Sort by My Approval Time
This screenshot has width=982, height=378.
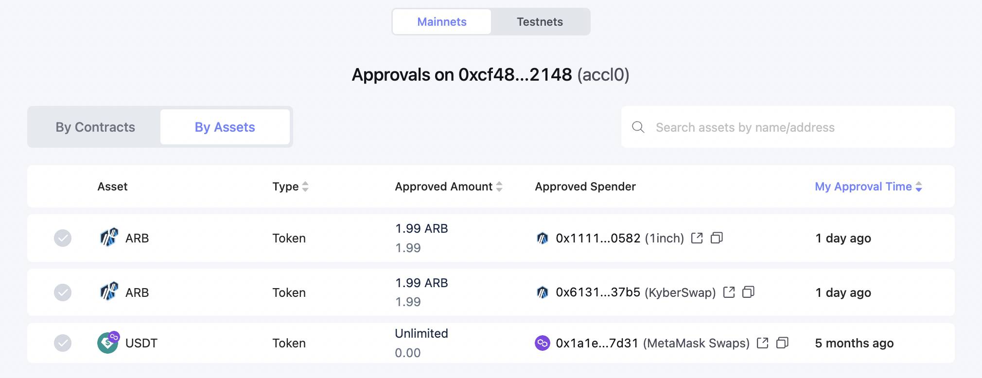(868, 187)
